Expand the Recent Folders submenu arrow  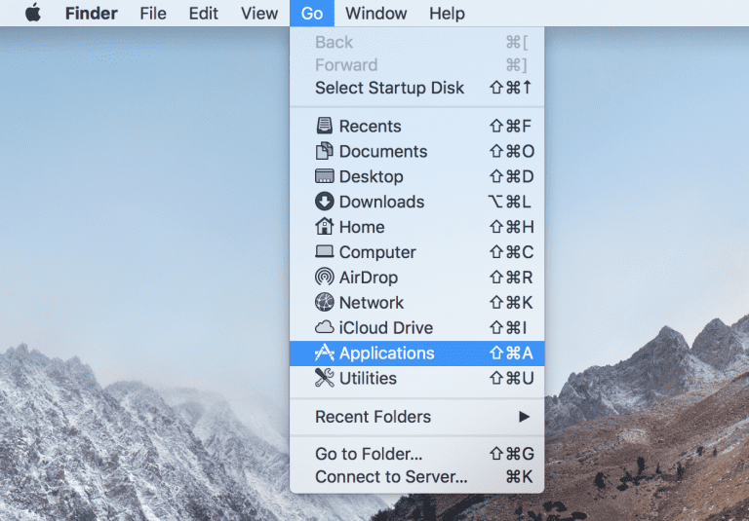(x=524, y=417)
